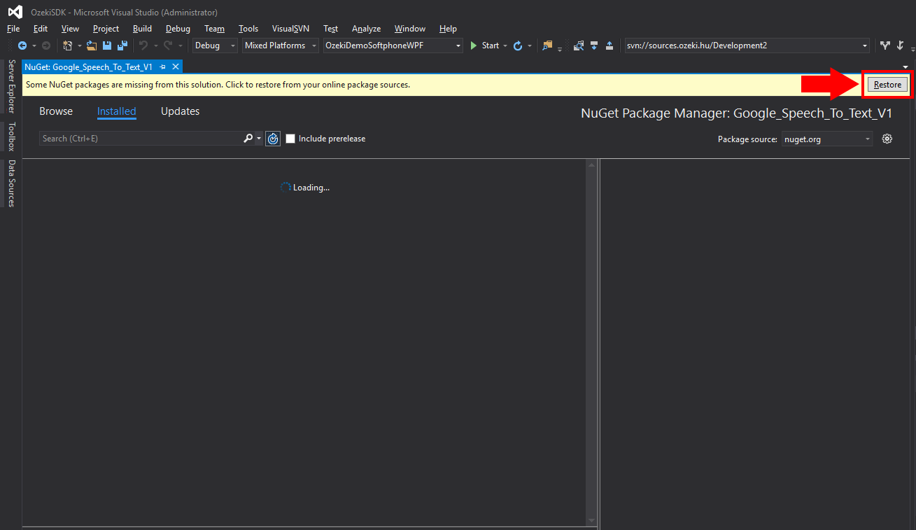Open the OzekiDemoSoftphoneWPF startup project dropdown
This screenshot has height=530, width=916.
393,46
